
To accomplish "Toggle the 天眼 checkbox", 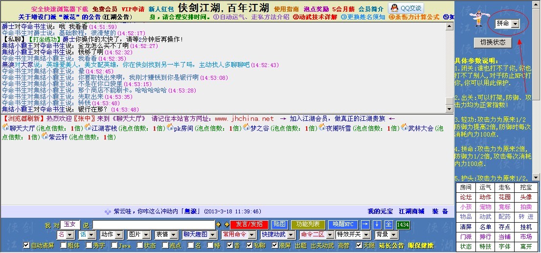I will [359, 245].
